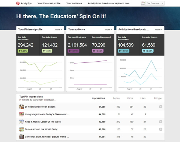Image resolution: width=180 pixels, height=142 pixels.
Task: Click the Pin type column header
Action: pos(158,98)
